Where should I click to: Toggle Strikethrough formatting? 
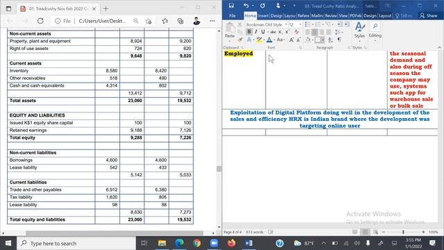pos(273,32)
